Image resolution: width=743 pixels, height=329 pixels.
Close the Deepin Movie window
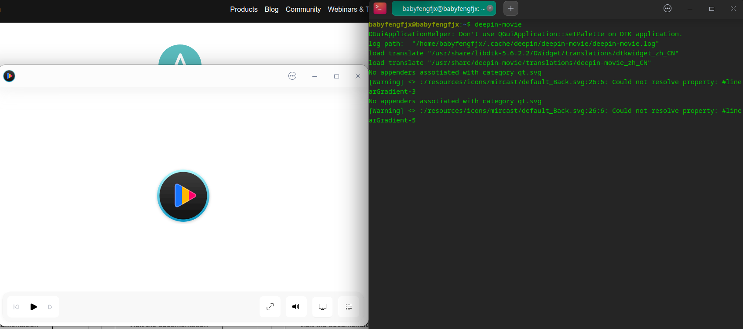pos(358,76)
